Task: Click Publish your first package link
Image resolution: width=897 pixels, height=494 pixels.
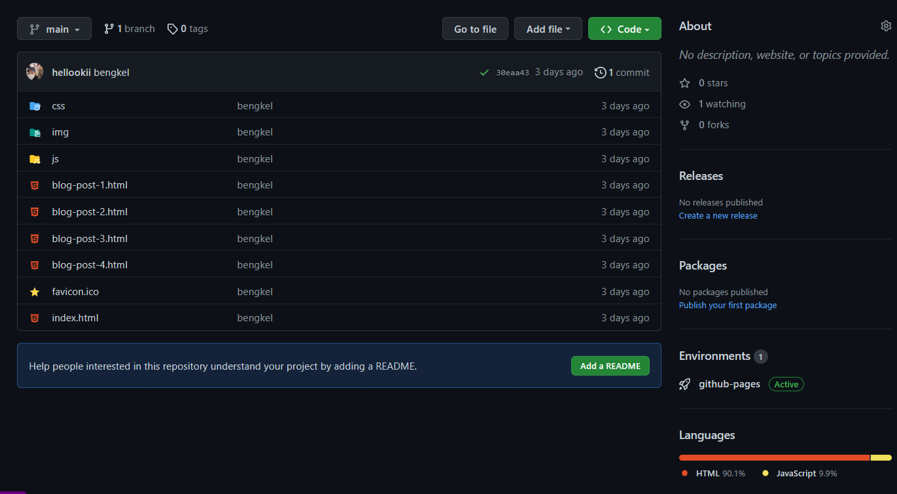Action: click(728, 306)
